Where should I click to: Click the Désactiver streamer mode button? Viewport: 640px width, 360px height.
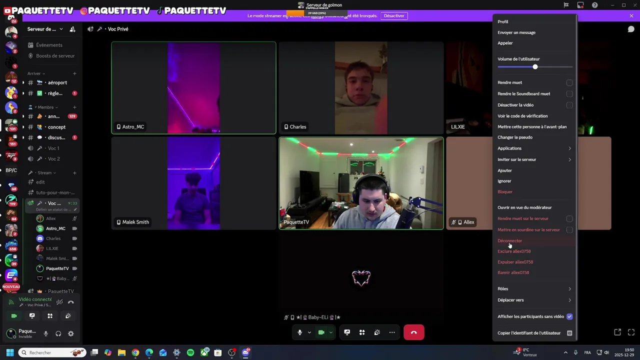(394, 16)
